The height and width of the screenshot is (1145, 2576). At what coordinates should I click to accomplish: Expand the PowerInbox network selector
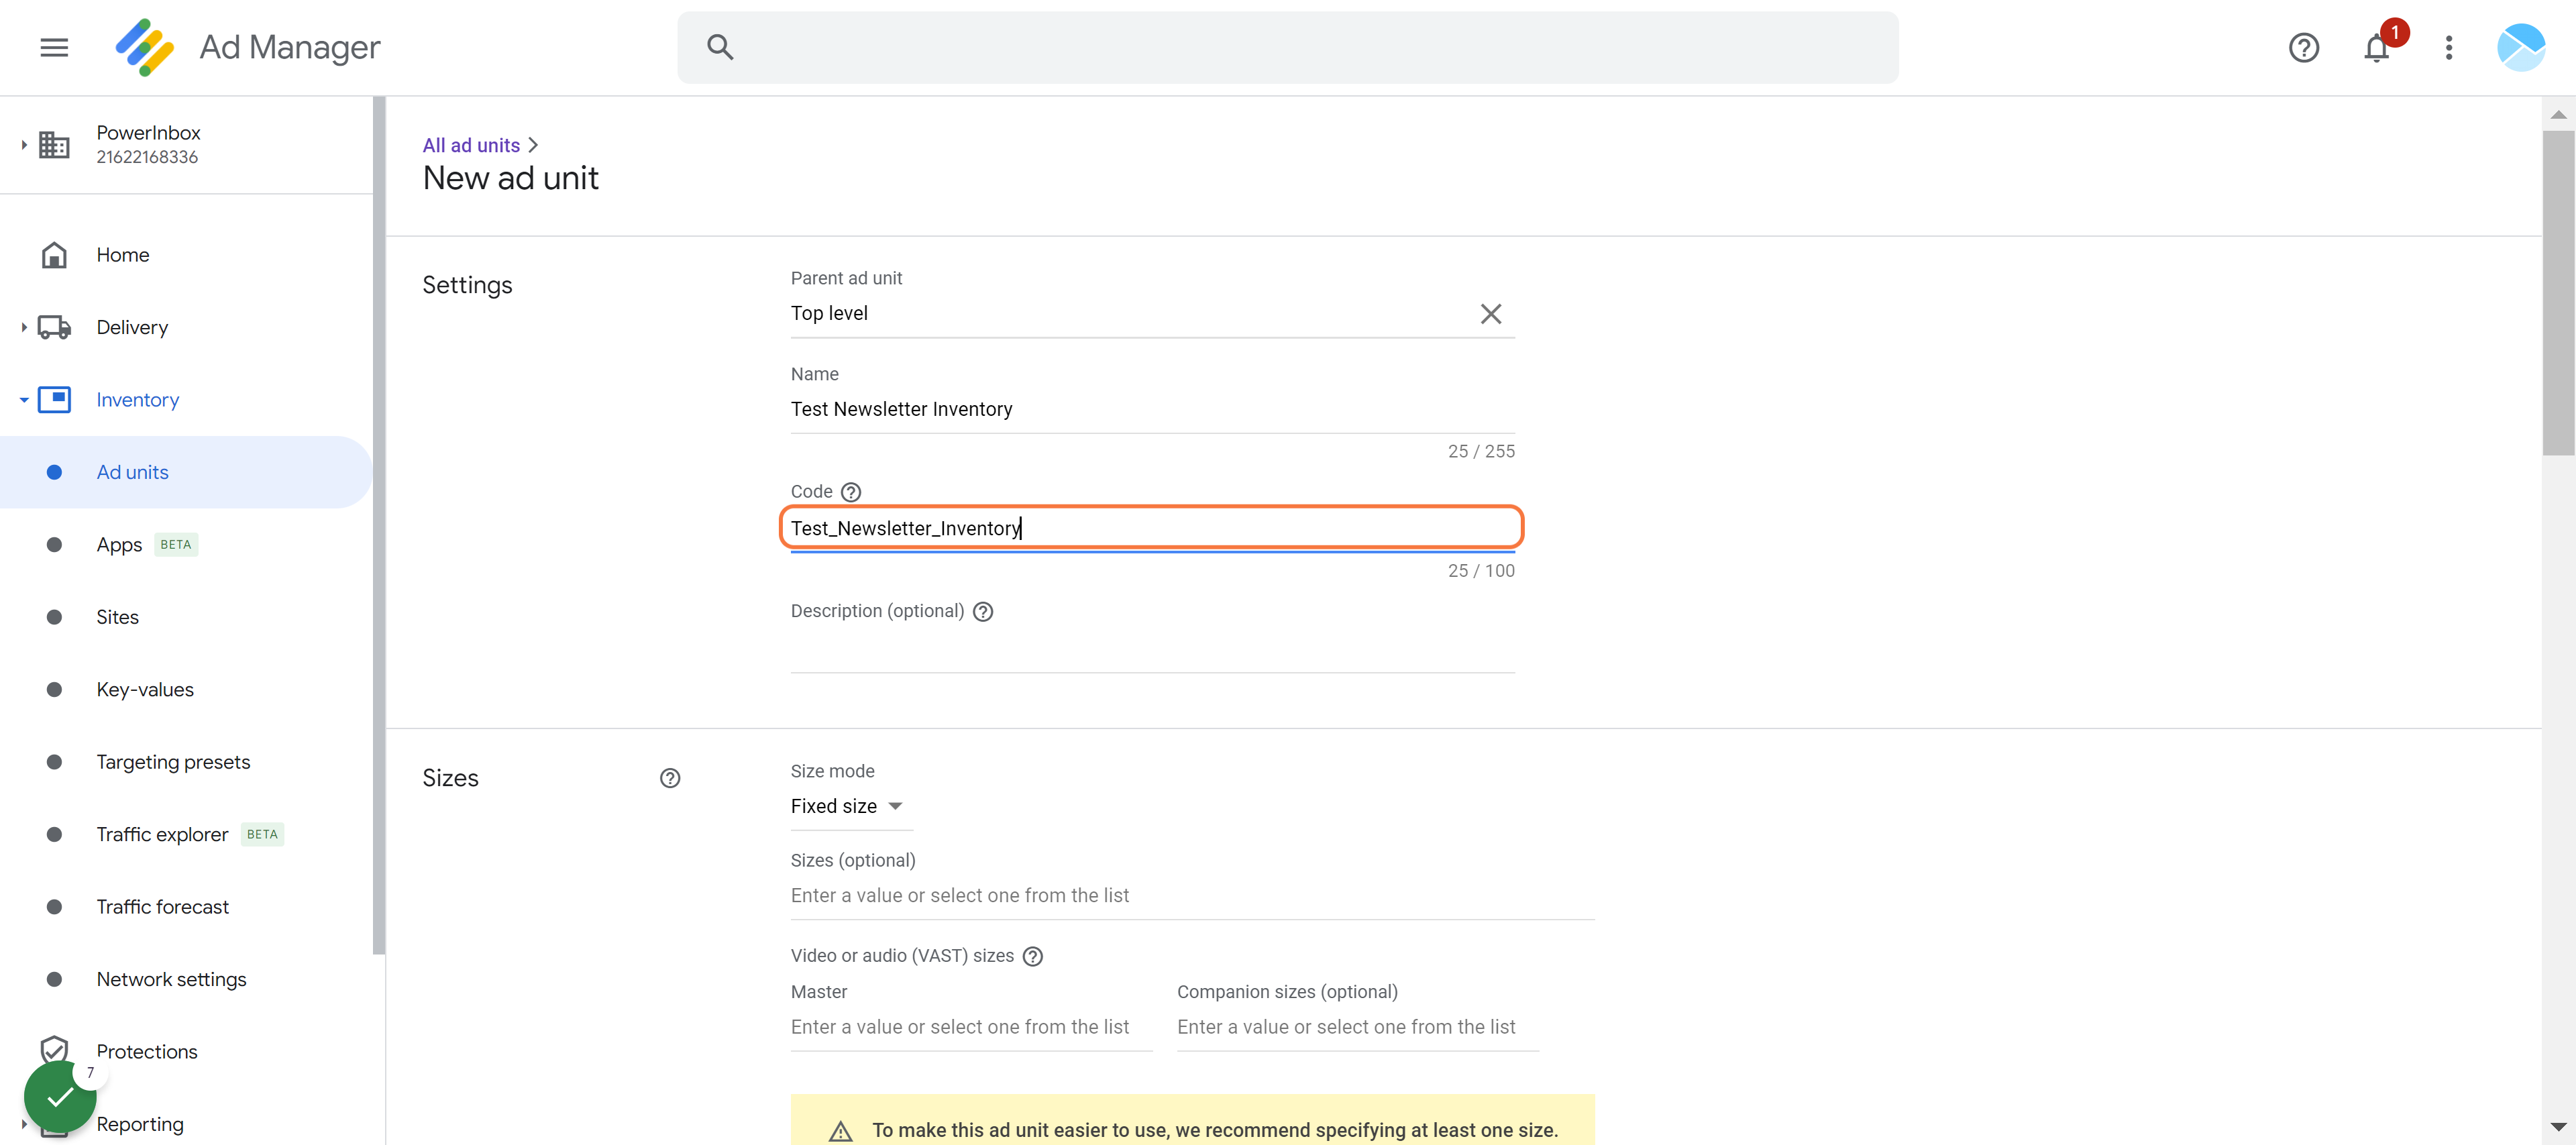tap(24, 145)
